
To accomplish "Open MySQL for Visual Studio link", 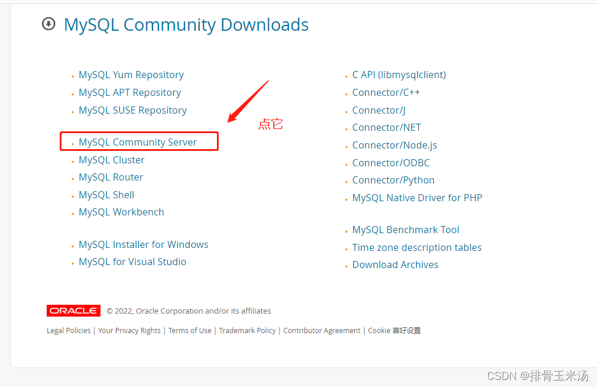I will coord(132,262).
